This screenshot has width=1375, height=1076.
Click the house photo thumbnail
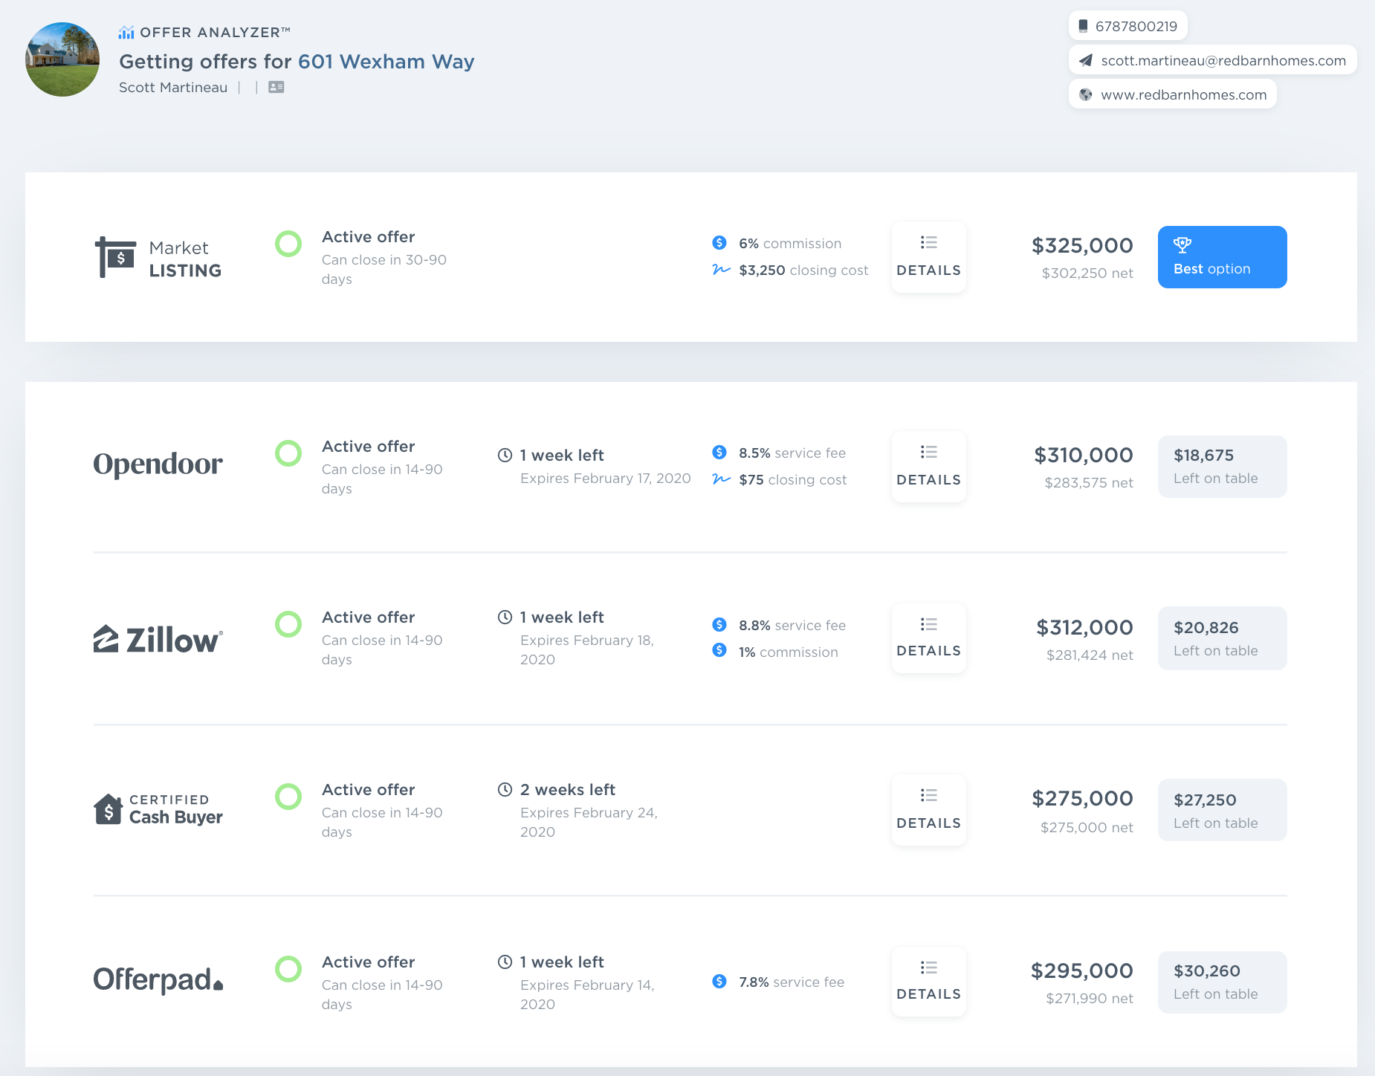coord(62,59)
